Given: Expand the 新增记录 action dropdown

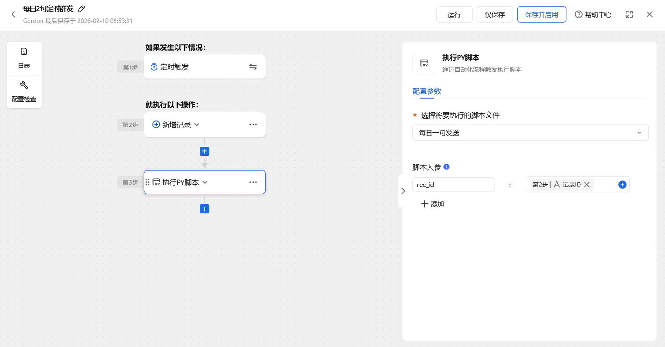Looking at the screenshot, I should (x=197, y=125).
